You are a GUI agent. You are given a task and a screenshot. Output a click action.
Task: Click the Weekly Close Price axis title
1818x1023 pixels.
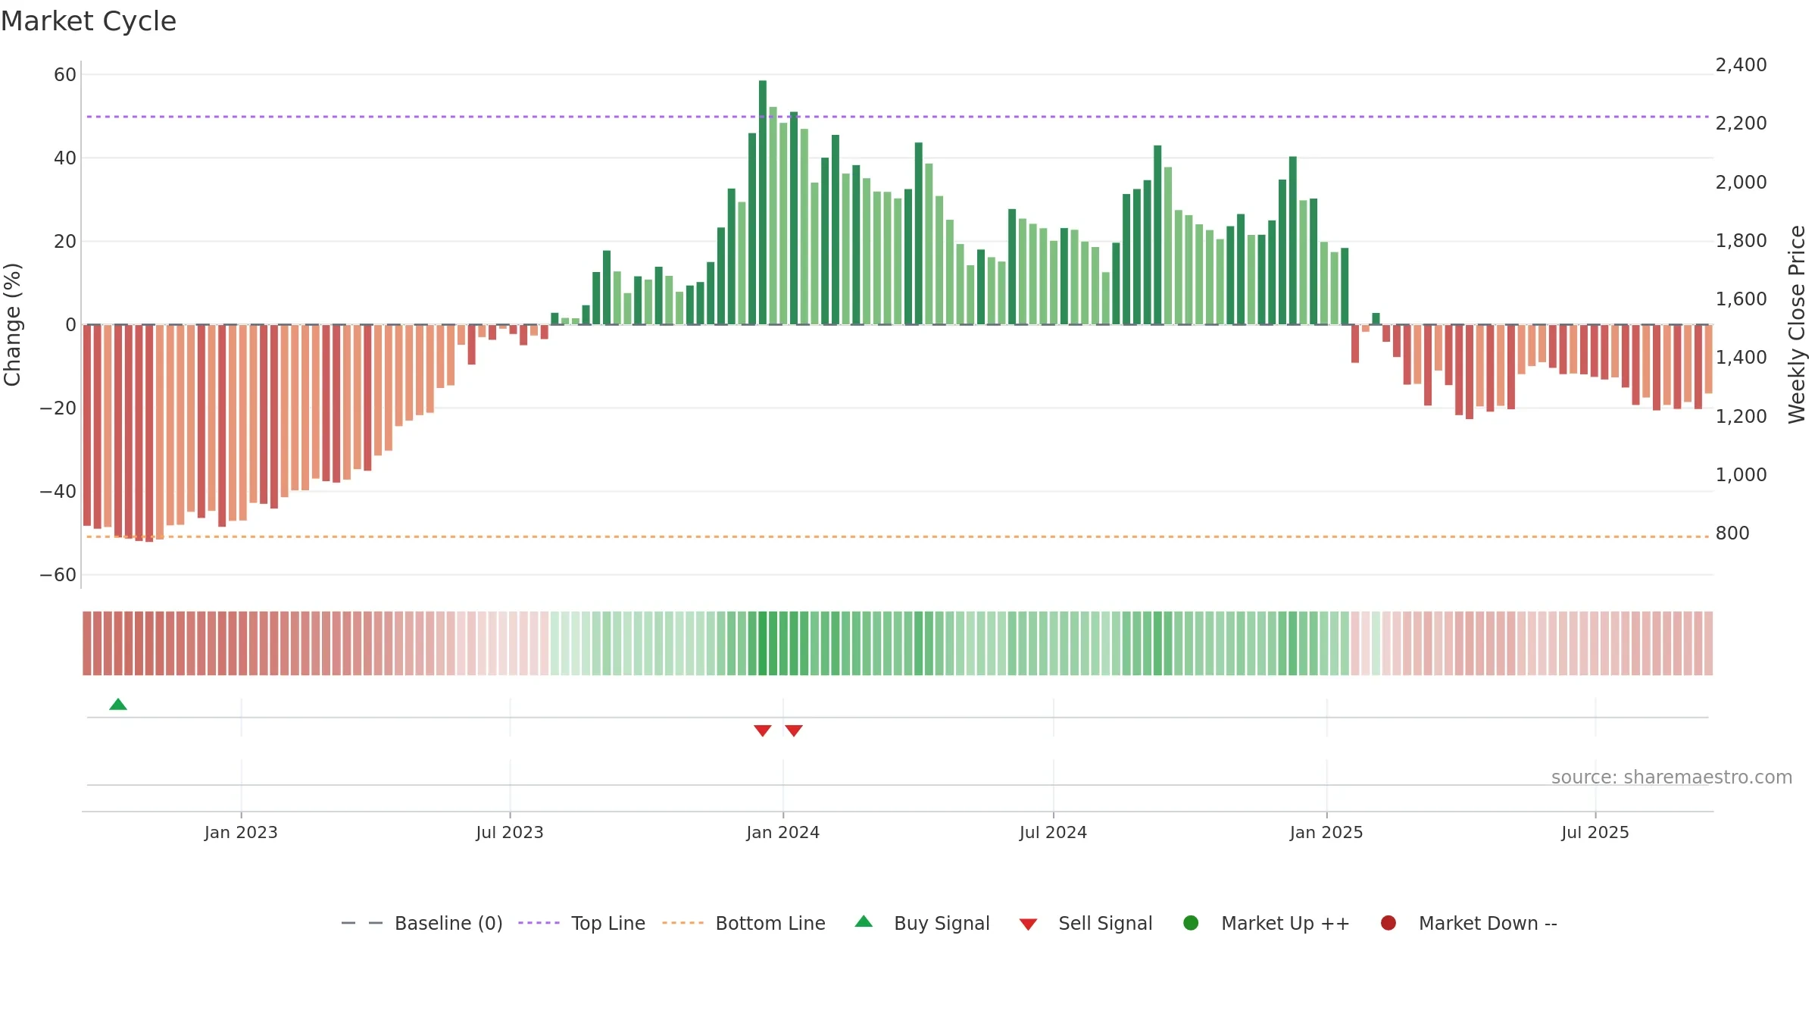pyautogui.click(x=1797, y=324)
